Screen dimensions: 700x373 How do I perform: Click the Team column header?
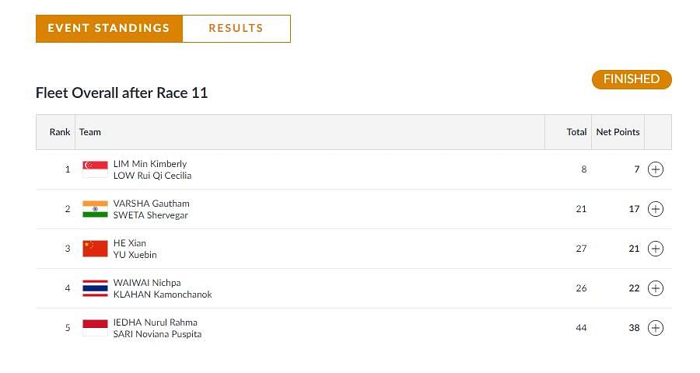tap(89, 132)
